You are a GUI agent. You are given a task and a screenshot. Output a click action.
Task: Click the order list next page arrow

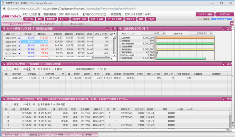coord(9,104)
